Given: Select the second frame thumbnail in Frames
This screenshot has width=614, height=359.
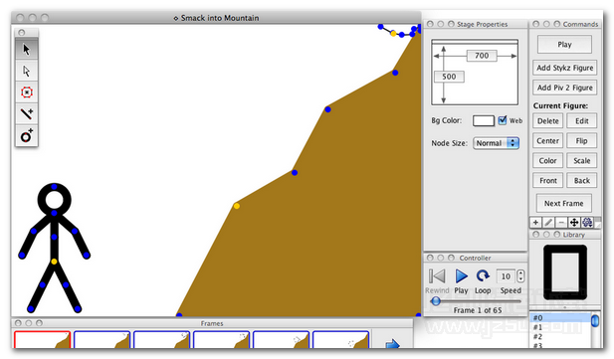Looking at the screenshot, I should click(x=102, y=340).
